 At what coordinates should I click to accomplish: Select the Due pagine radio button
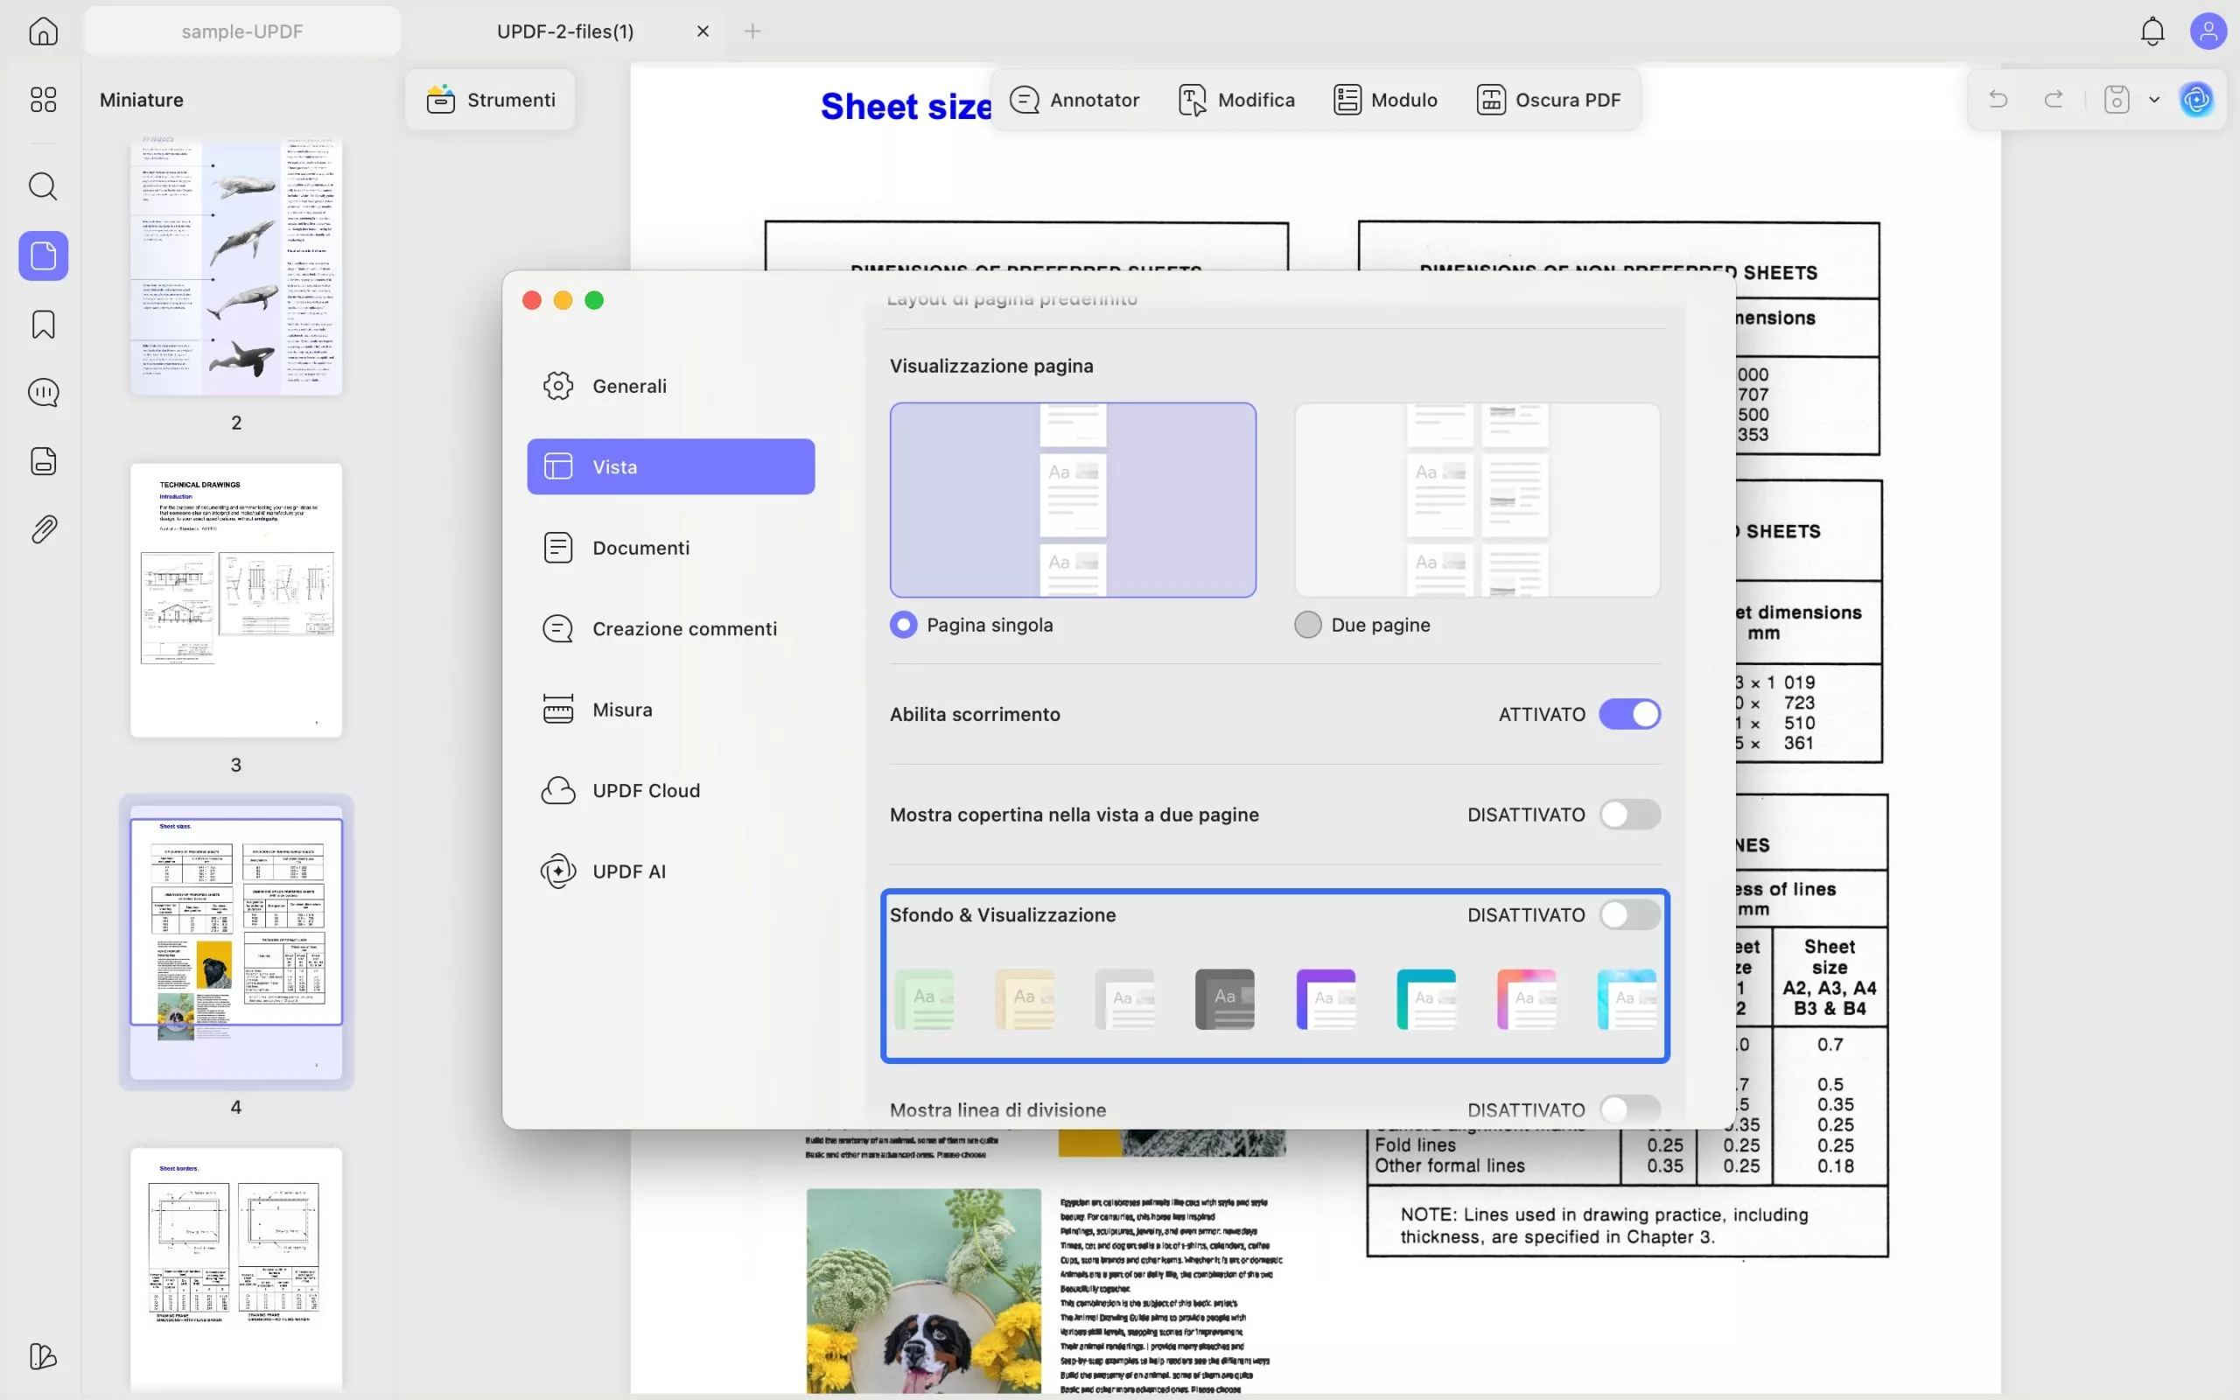pyautogui.click(x=1308, y=625)
